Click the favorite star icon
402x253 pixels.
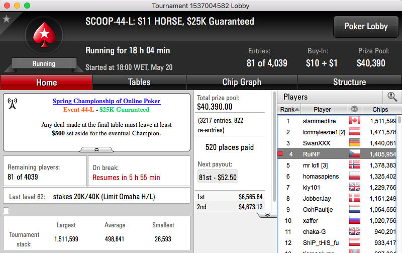tap(6, 19)
